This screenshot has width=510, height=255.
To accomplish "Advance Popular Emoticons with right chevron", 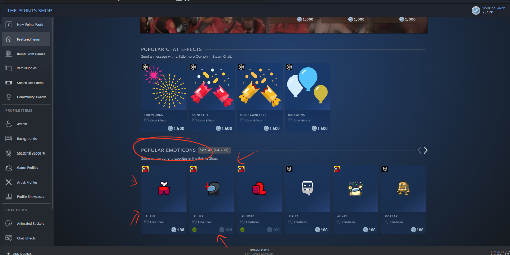I will point(426,150).
